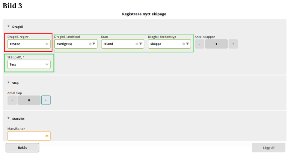The height and width of the screenshot is (160, 288).
Task: Click the asterisk icon in reg.nr field
Action: click(x=47, y=44)
